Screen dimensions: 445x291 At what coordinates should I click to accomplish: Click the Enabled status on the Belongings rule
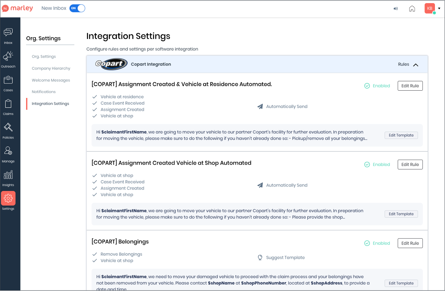pos(377,243)
